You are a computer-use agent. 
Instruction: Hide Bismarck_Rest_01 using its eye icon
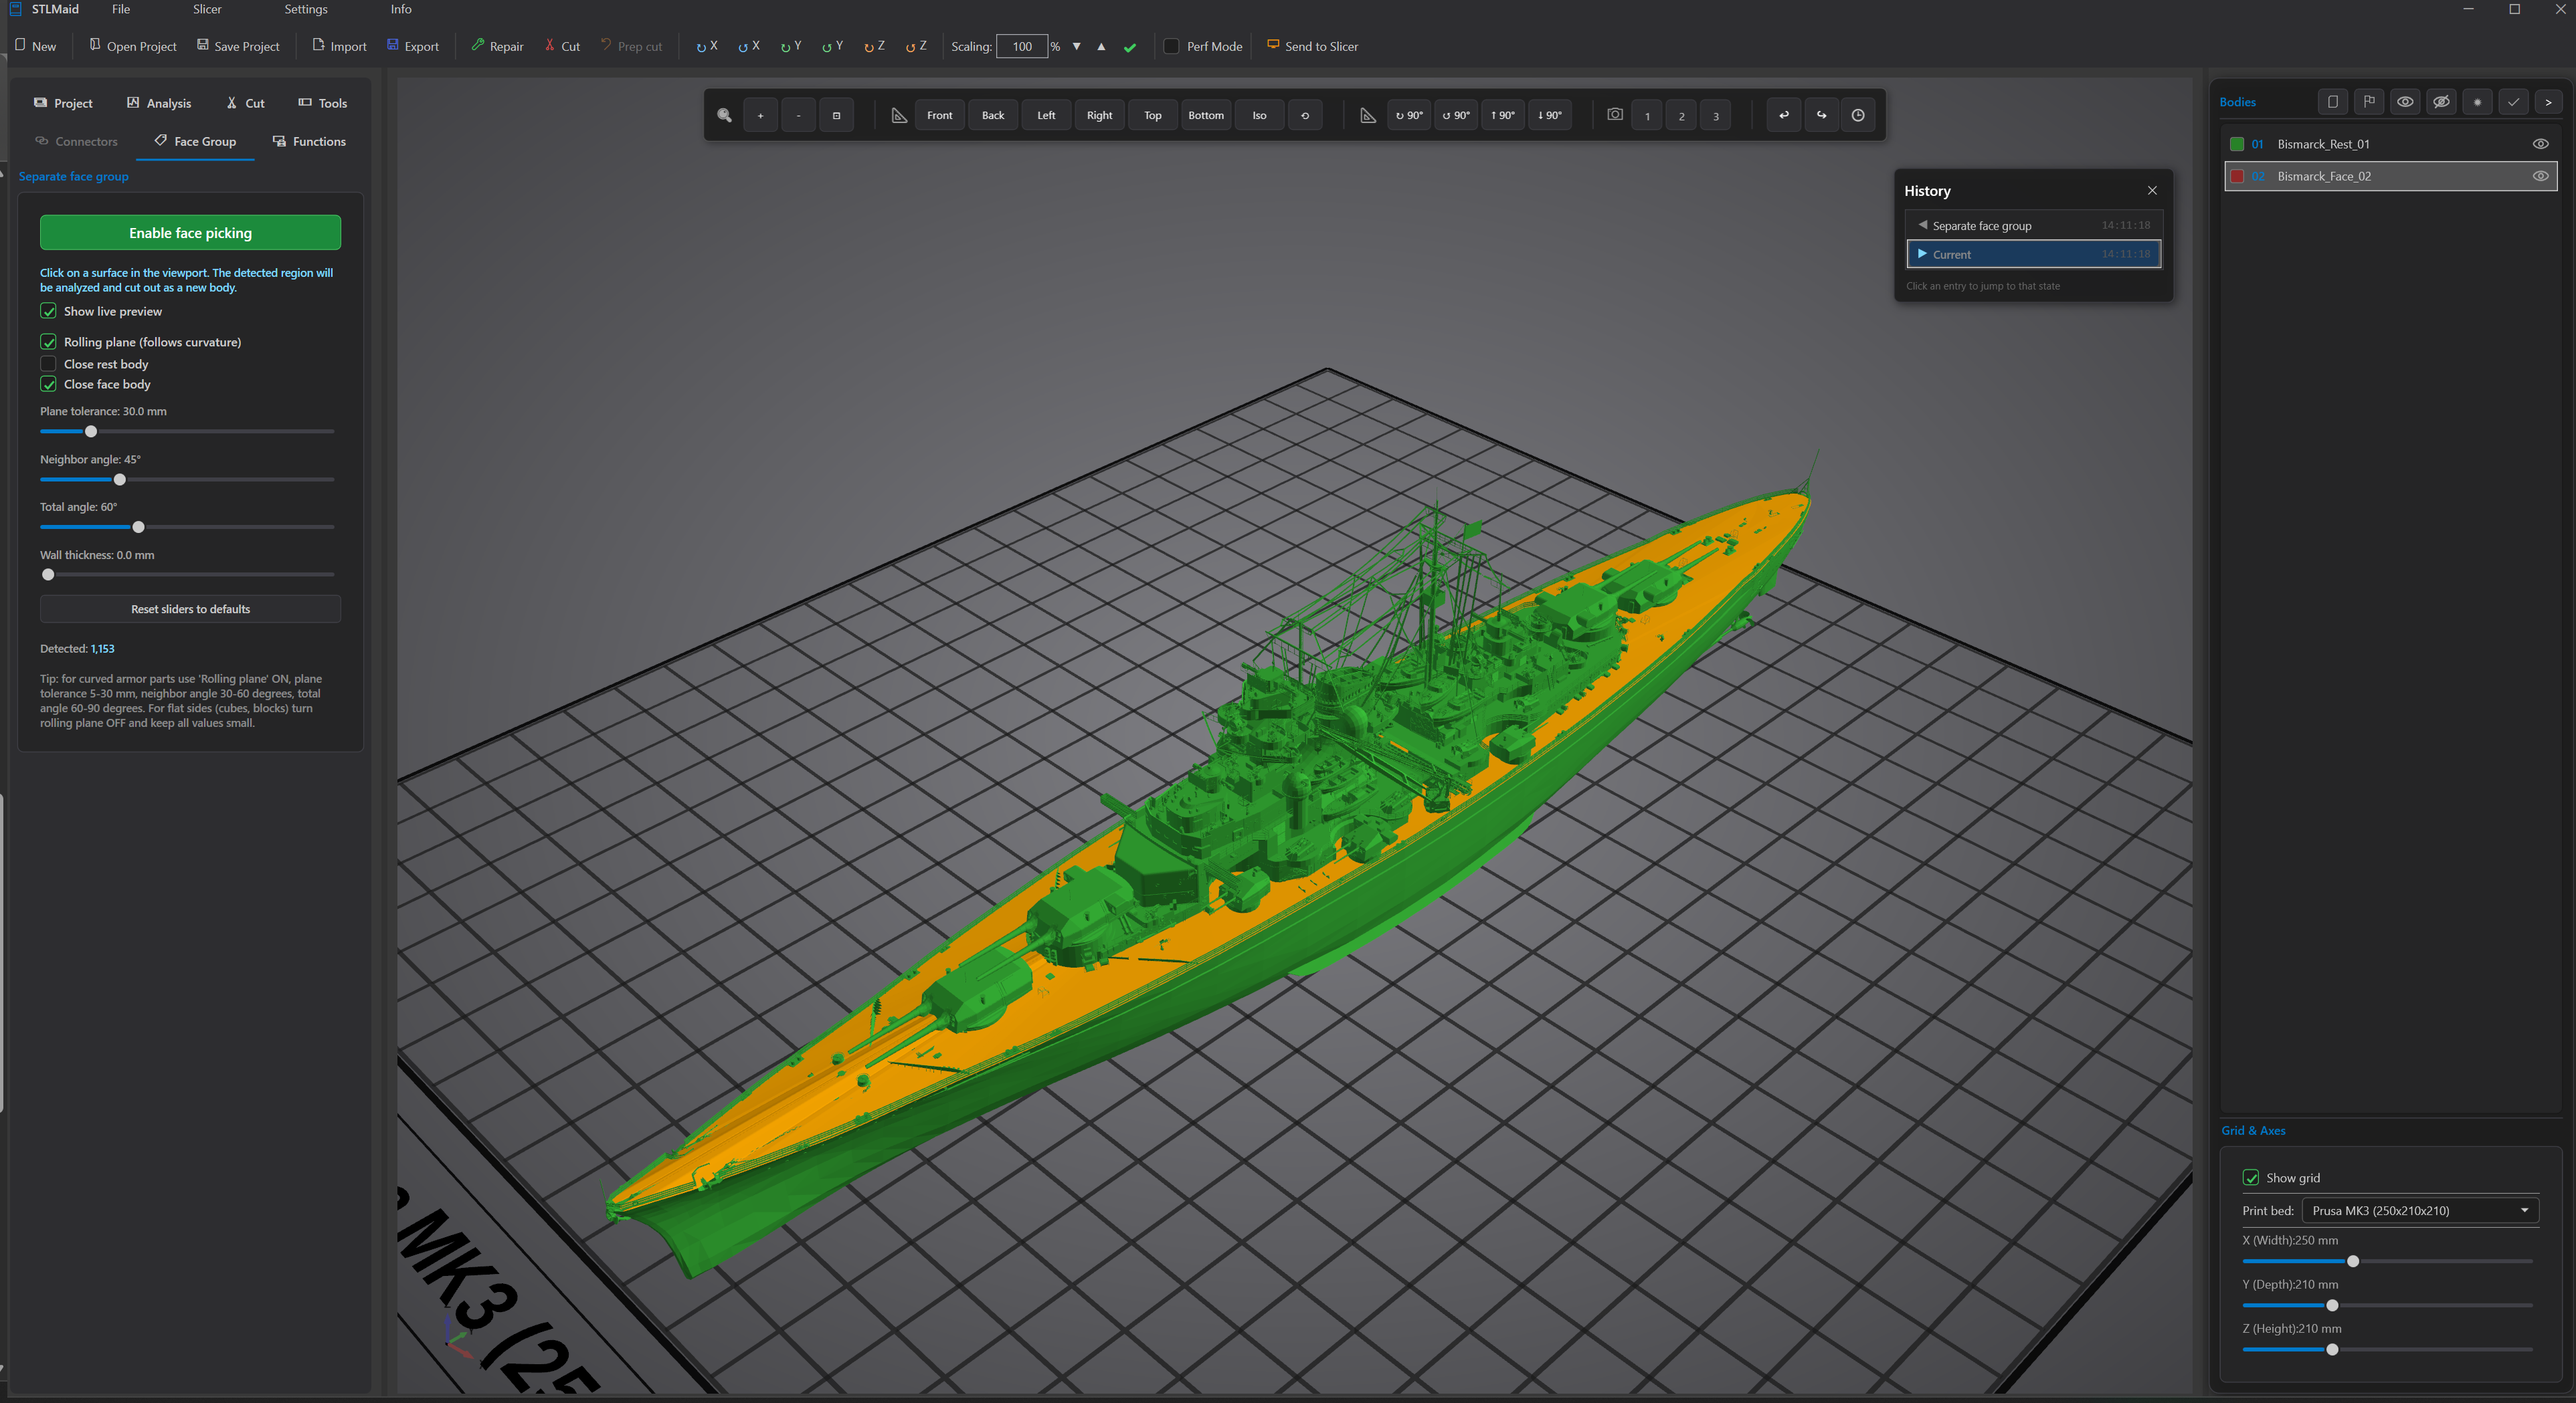(x=2540, y=144)
